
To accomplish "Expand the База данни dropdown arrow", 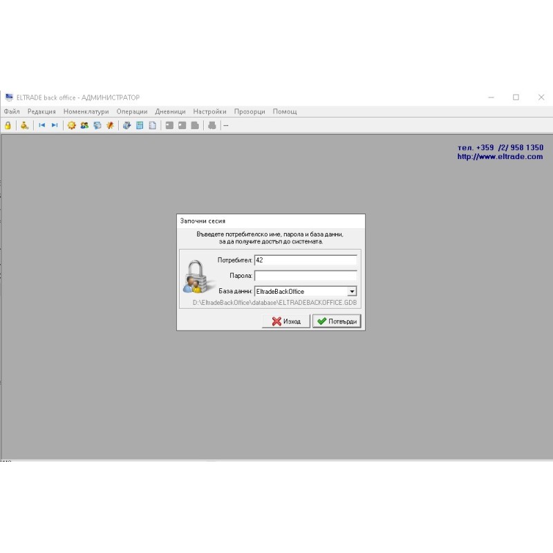I will pos(352,291).
